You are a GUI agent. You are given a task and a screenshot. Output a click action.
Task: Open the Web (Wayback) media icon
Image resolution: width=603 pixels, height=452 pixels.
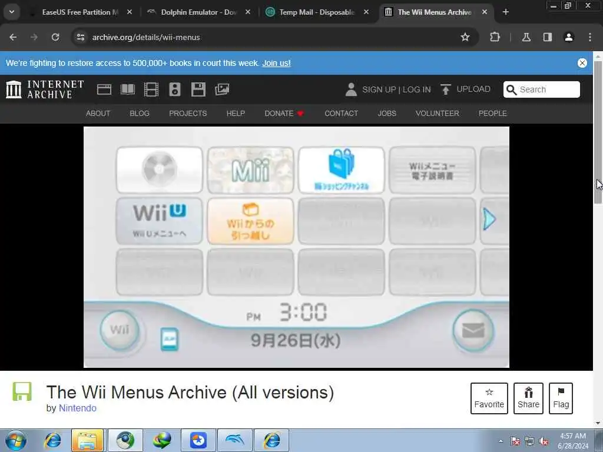pos(104,89)
